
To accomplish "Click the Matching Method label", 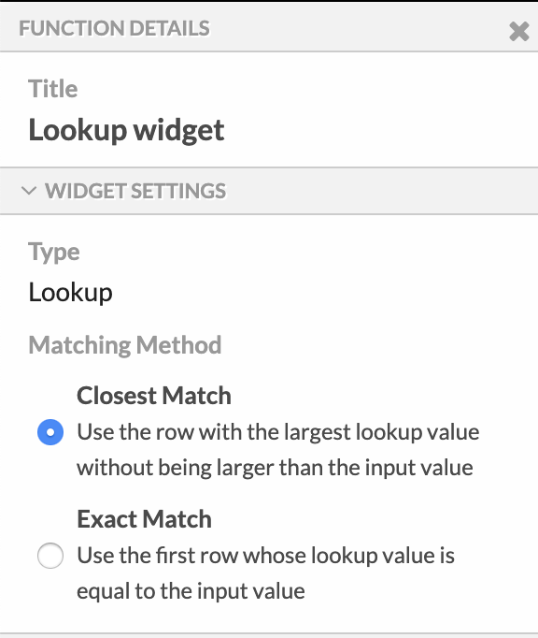I will (125, 345).
